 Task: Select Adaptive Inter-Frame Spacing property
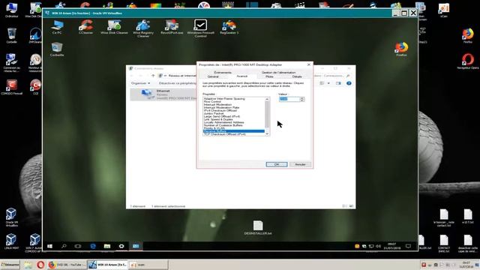(234, 99)
